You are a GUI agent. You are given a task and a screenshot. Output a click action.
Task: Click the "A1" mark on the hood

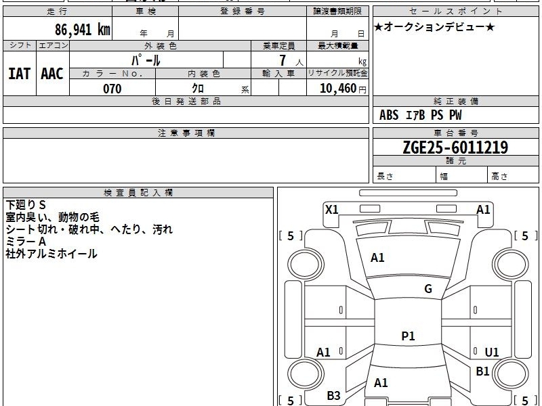pyautogui.click(x=377, y=258)
